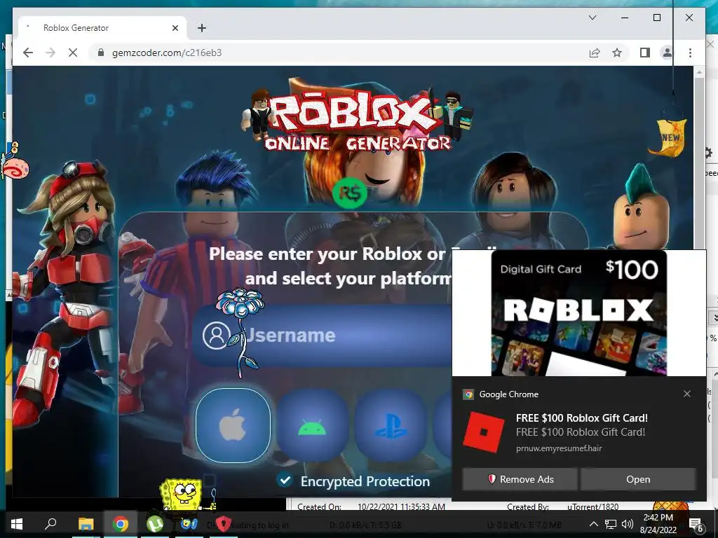This screenshot has width=718, height=538.
Task: Open File Explorer from the taskbar
Action: [x=86, y=524]
